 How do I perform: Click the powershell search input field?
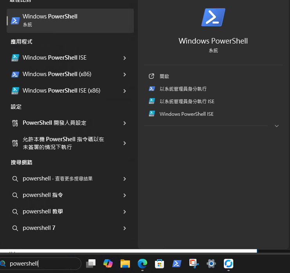point(40,264)
